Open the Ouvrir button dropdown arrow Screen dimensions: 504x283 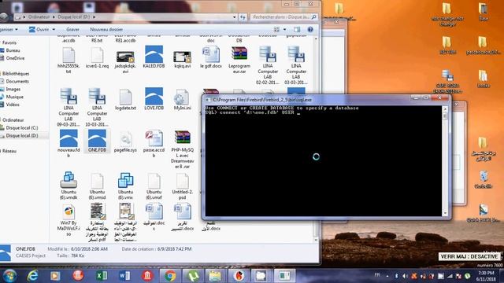click(54, 30)
